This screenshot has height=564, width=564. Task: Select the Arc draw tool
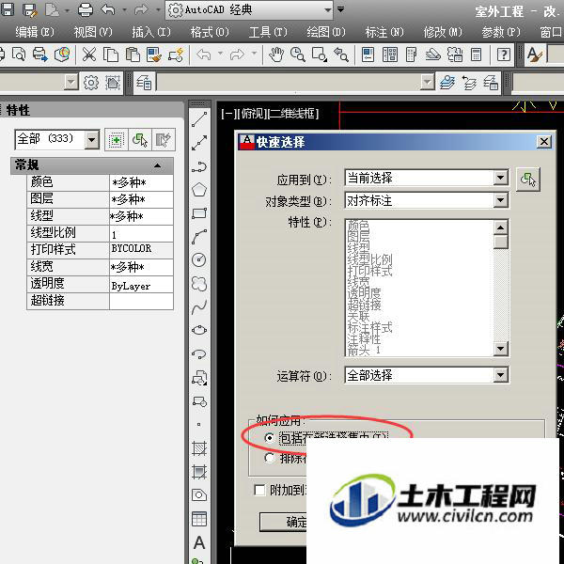[199, 237]
